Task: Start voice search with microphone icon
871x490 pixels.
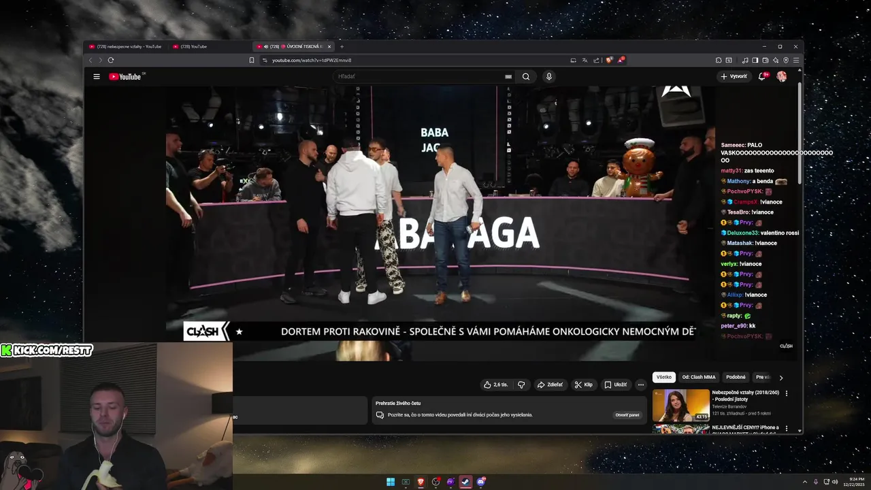Action: (548, 77)
